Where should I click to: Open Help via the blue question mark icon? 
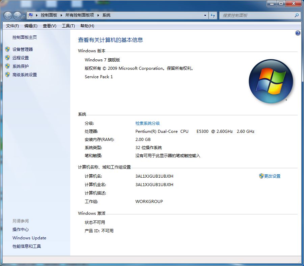(298, 33)
